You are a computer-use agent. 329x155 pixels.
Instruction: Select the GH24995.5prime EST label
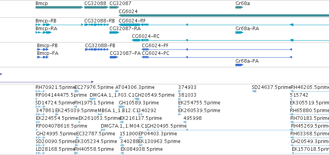(x=56, y=134)
